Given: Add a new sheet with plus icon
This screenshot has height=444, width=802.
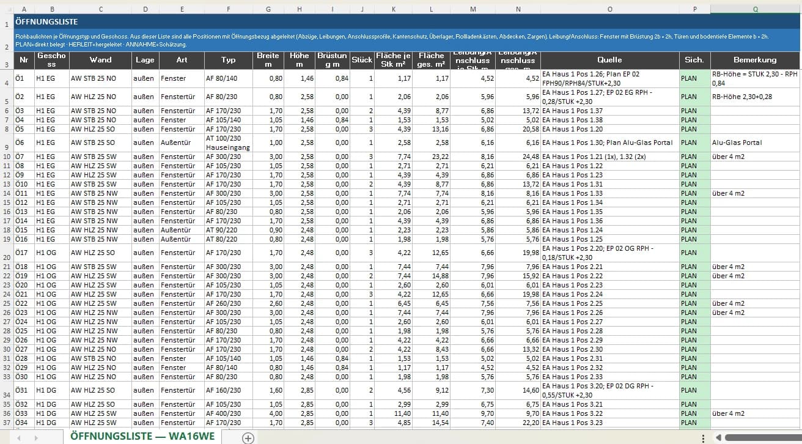Looking at the screenshot, I should pyautogui.click(x=248, y=437).
